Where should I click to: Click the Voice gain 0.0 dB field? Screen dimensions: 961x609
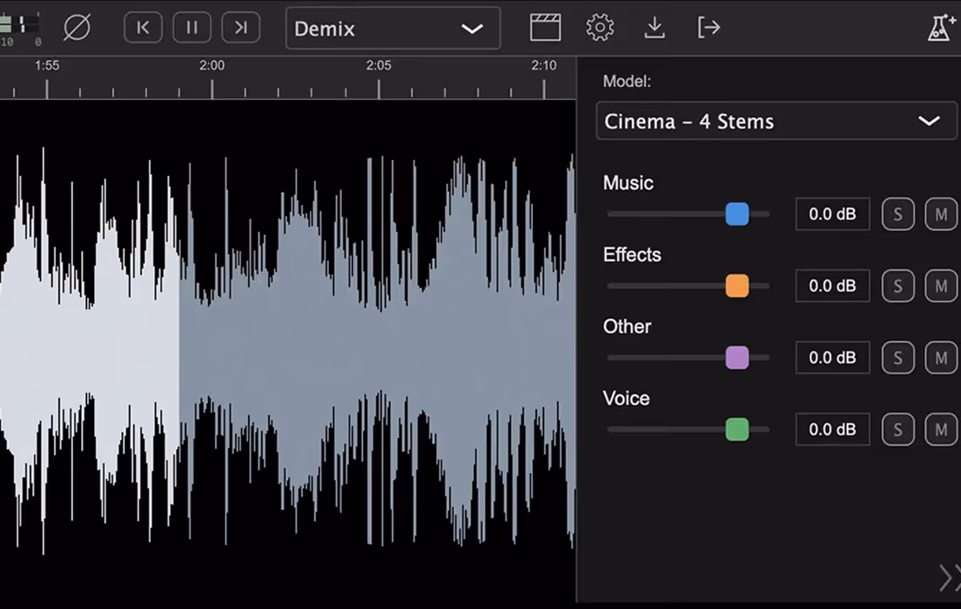click(x=832, y=430)
